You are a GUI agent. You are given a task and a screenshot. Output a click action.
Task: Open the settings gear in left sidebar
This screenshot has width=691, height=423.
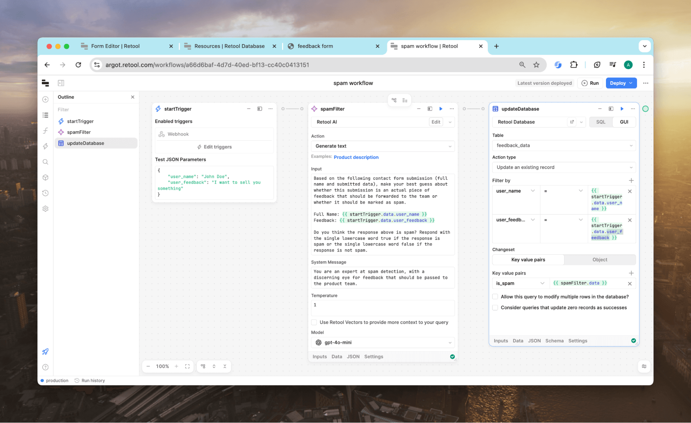(x=45, y=209)
